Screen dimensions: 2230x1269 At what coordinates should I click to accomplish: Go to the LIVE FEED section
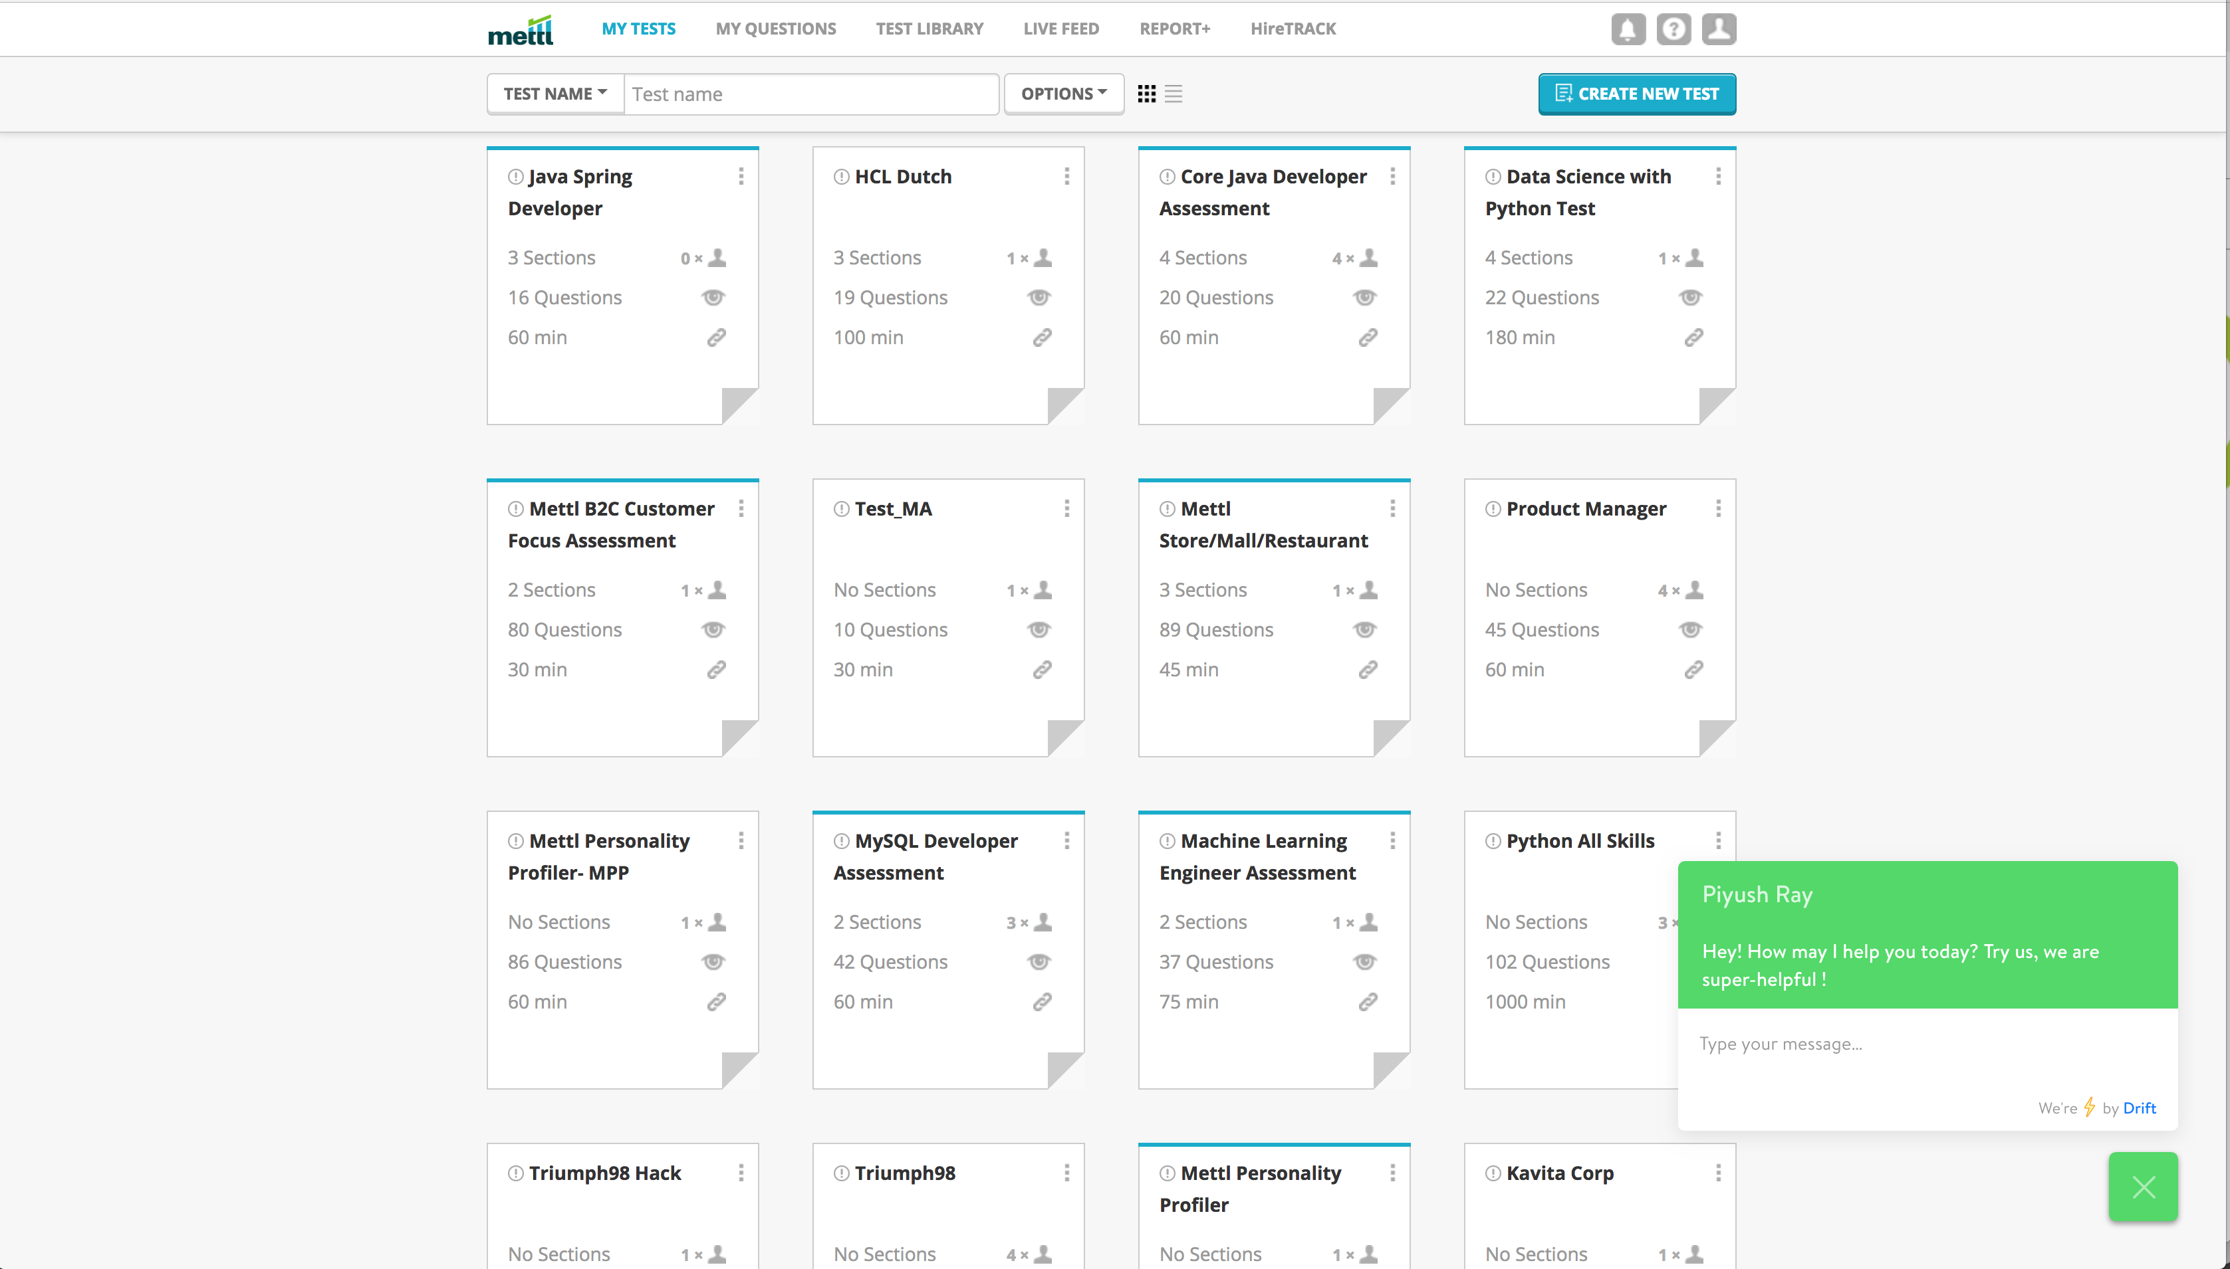click(1060, 29)
